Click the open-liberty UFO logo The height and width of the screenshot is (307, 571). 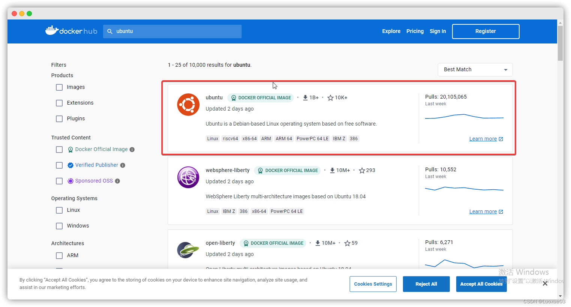(188, 250)
